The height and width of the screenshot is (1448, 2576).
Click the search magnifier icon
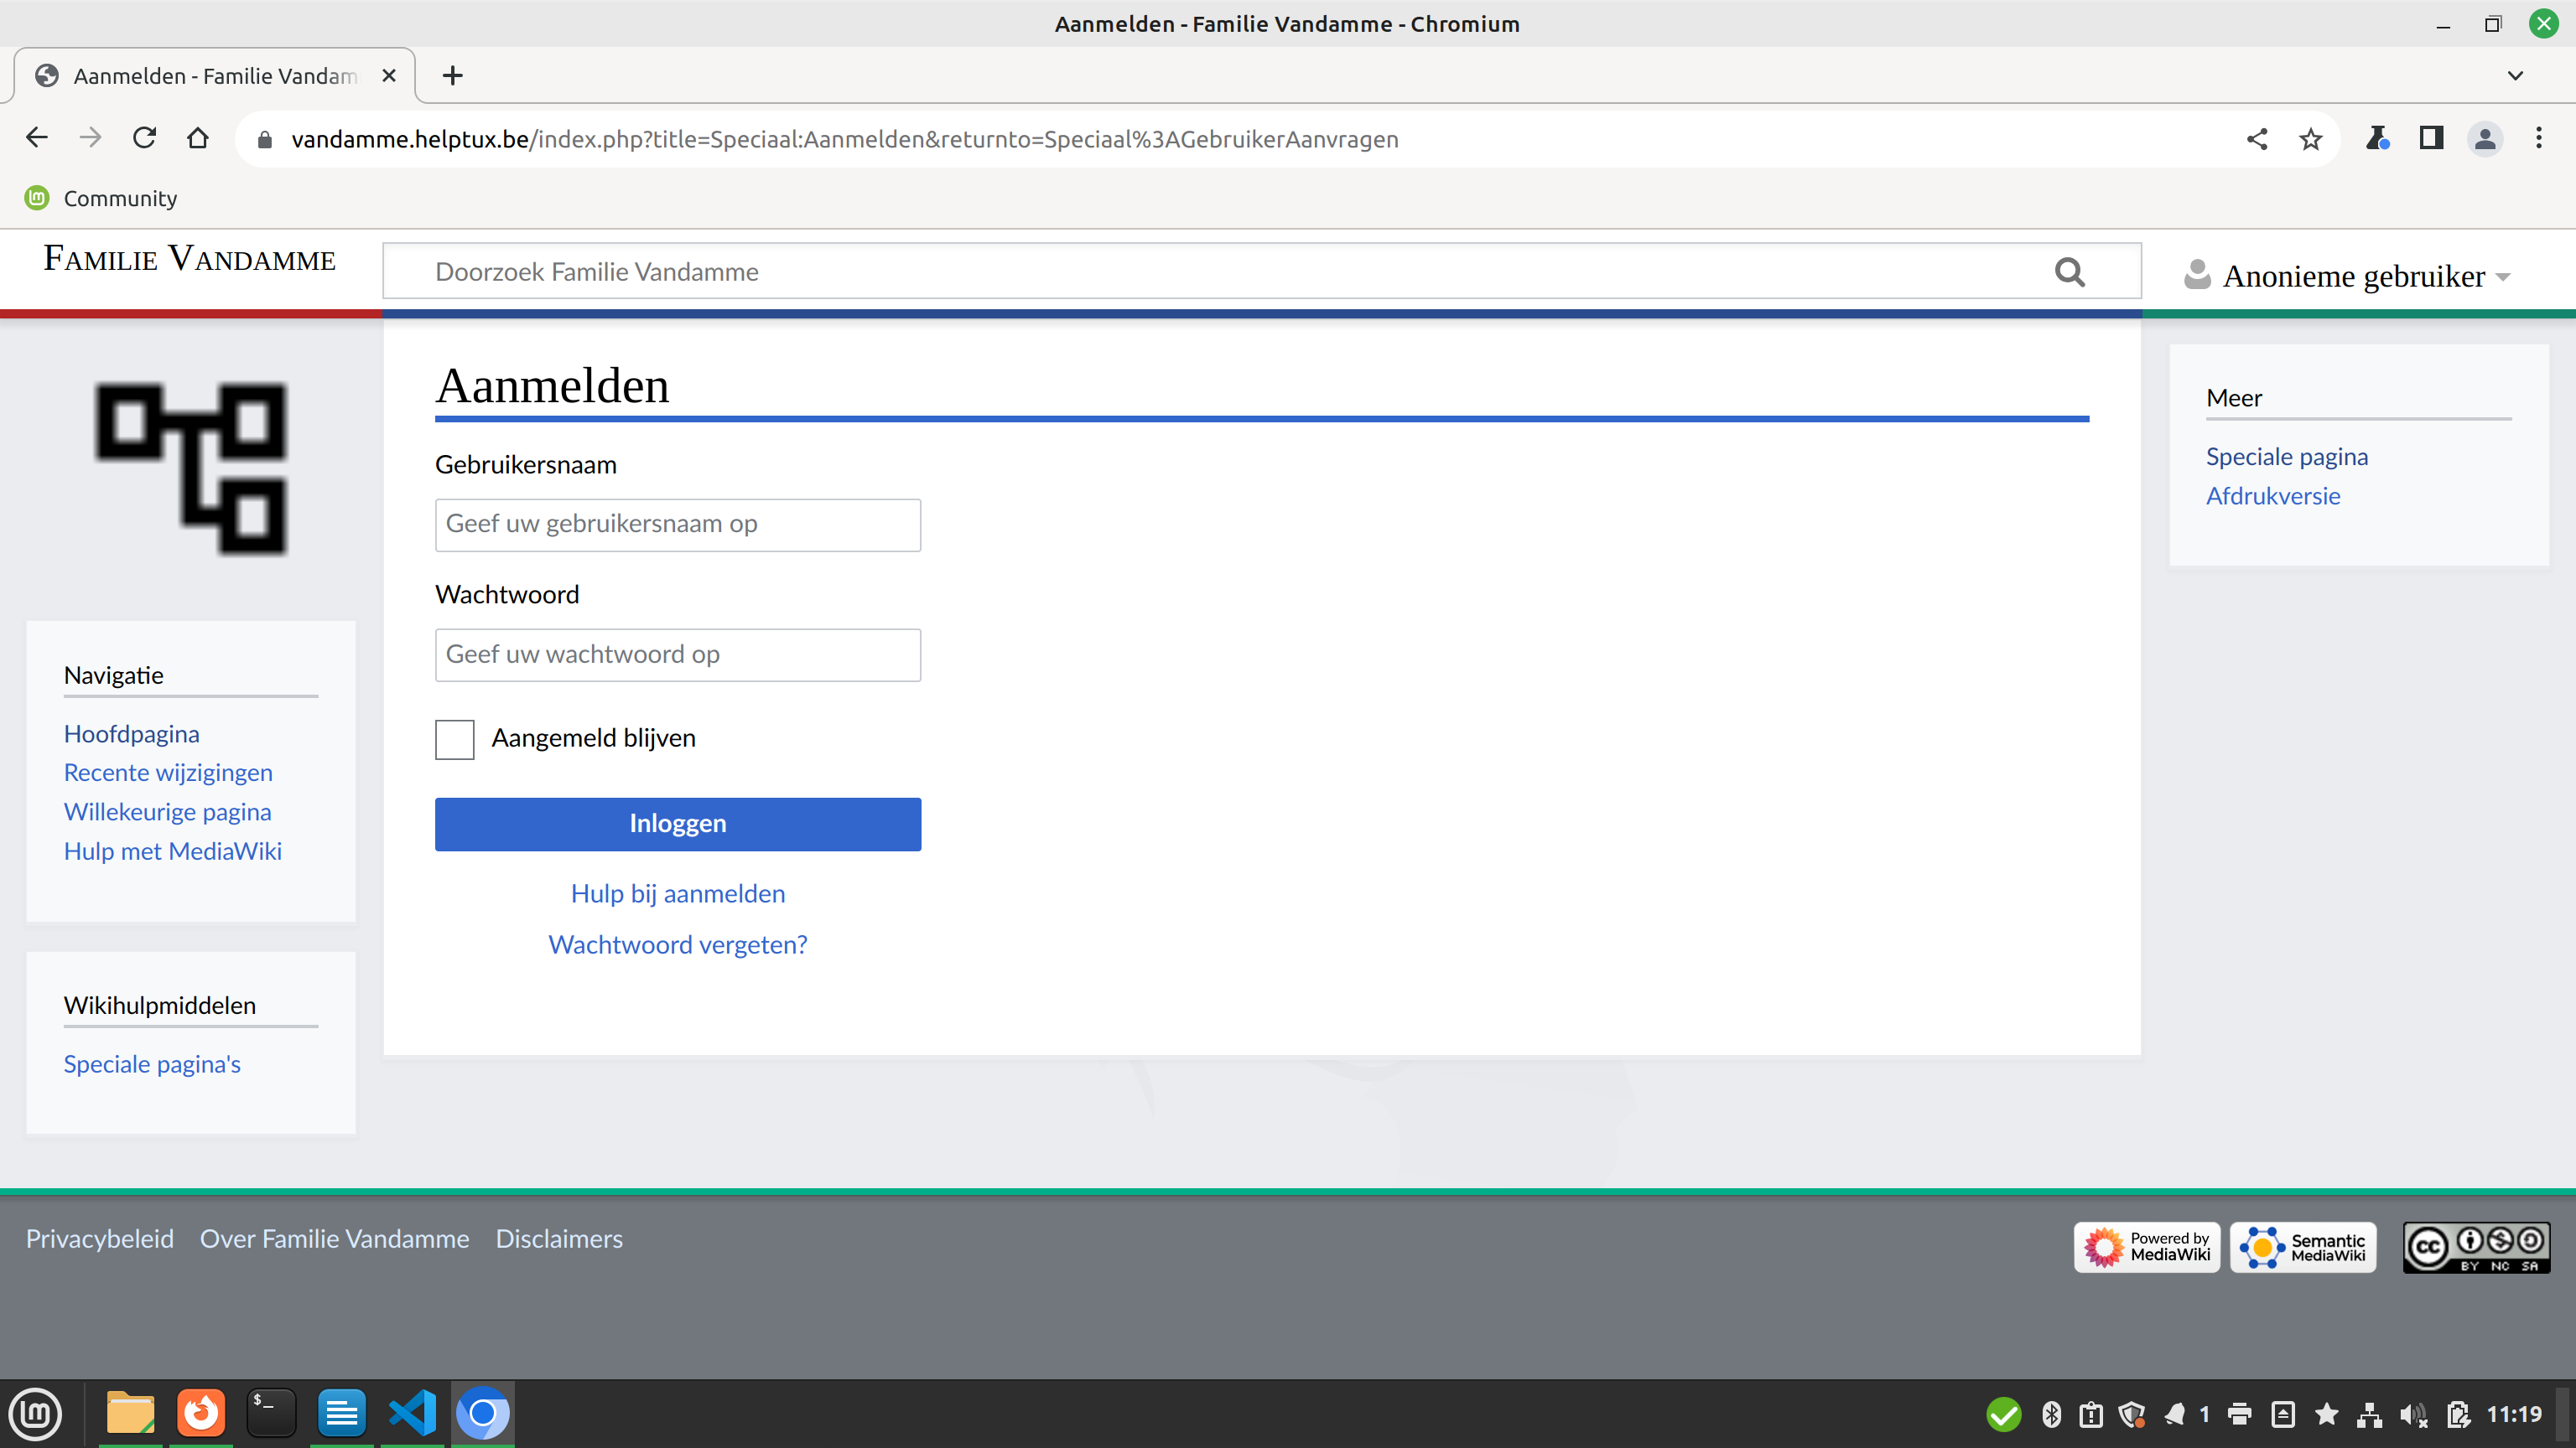[2069, 271]
